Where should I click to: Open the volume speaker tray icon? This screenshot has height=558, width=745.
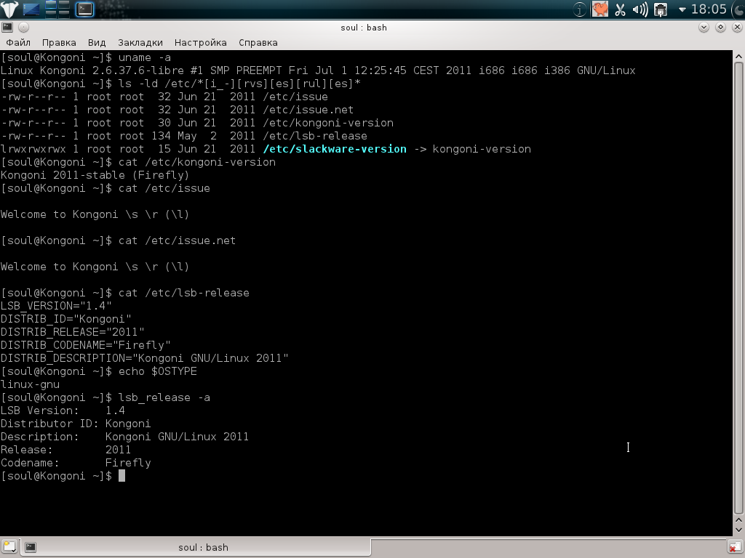coord(640,9)
